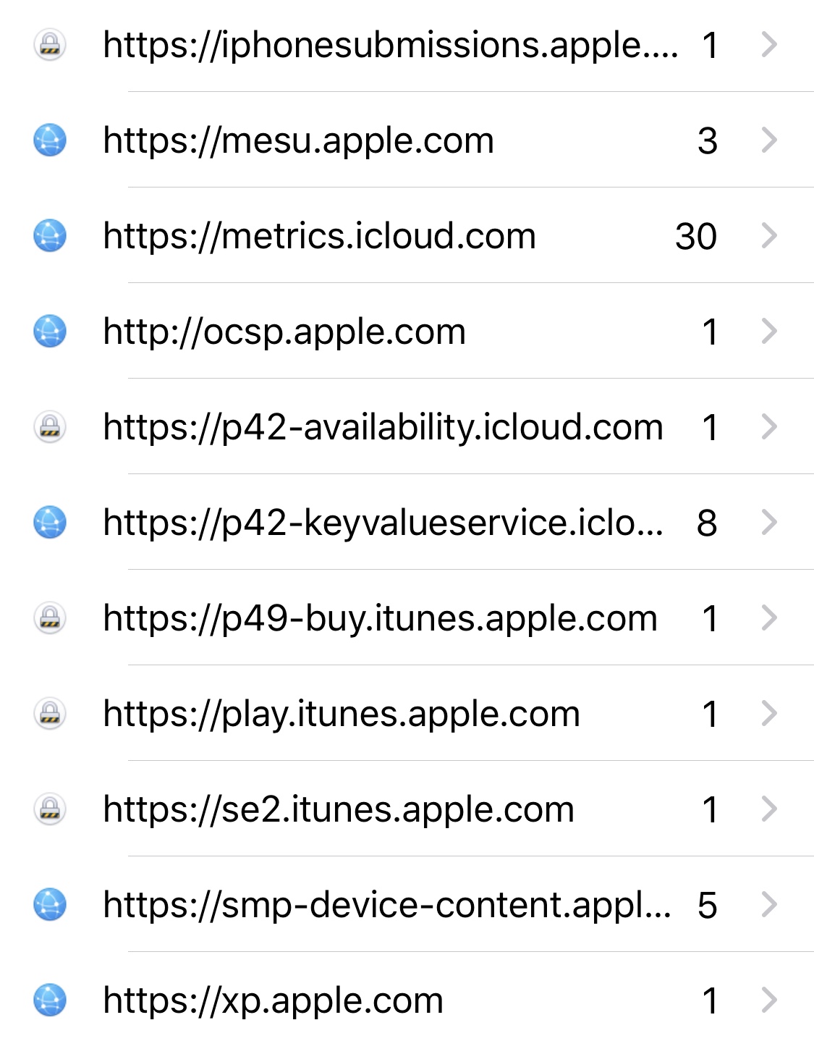Open the https://play.itunes.apple.com entry

click(x=342, y=714)
